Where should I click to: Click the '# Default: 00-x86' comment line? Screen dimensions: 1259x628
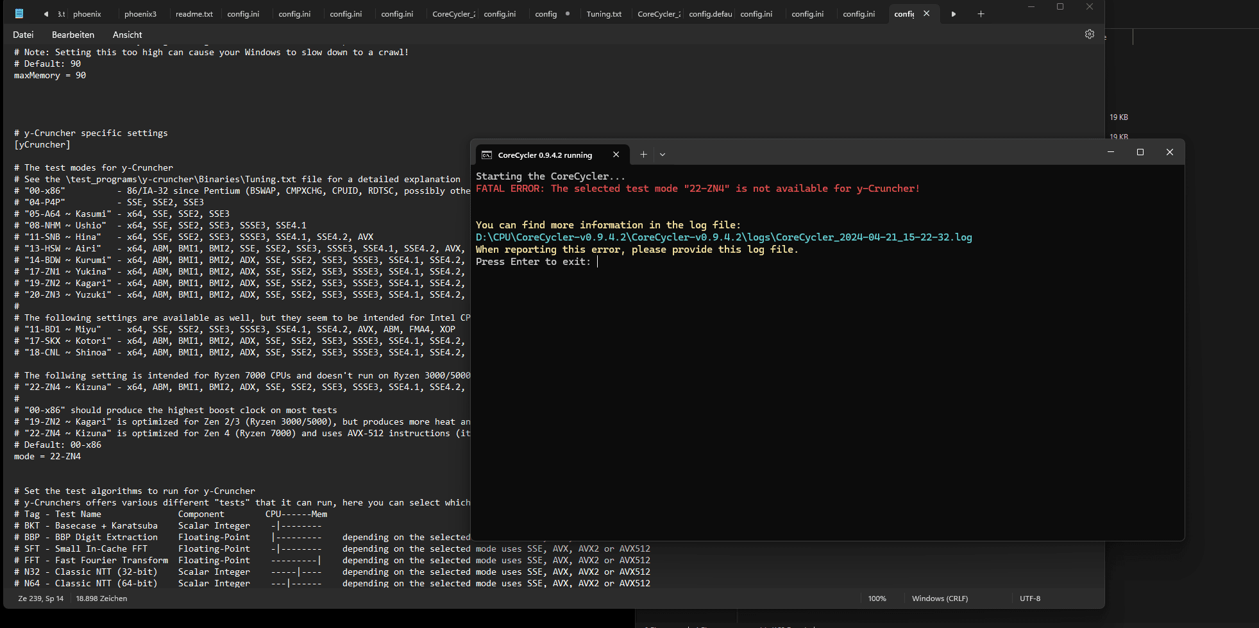click(x=58, y=445)
